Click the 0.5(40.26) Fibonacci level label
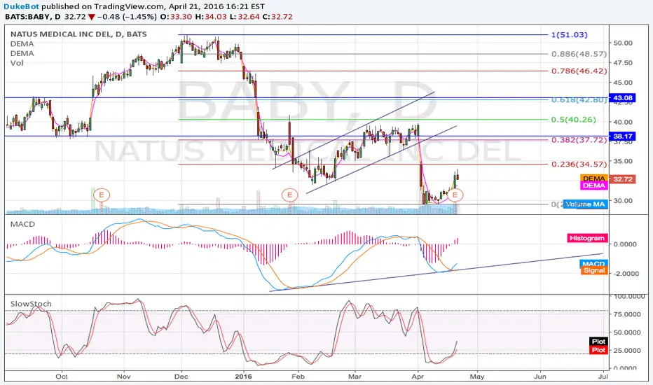The height and width of the screenshot is (385, 653). click(x=573, y=120)
